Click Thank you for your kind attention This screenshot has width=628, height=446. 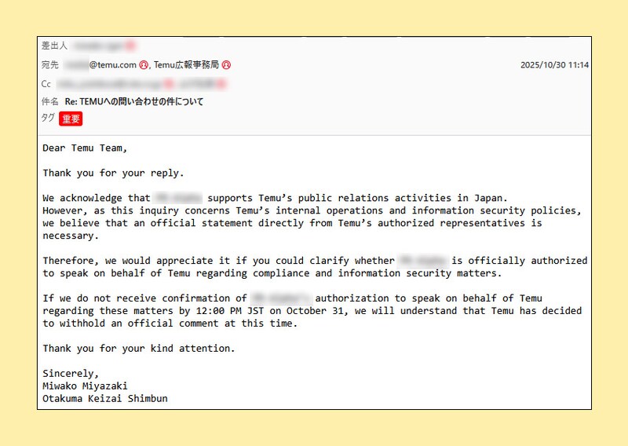[139, 348]
